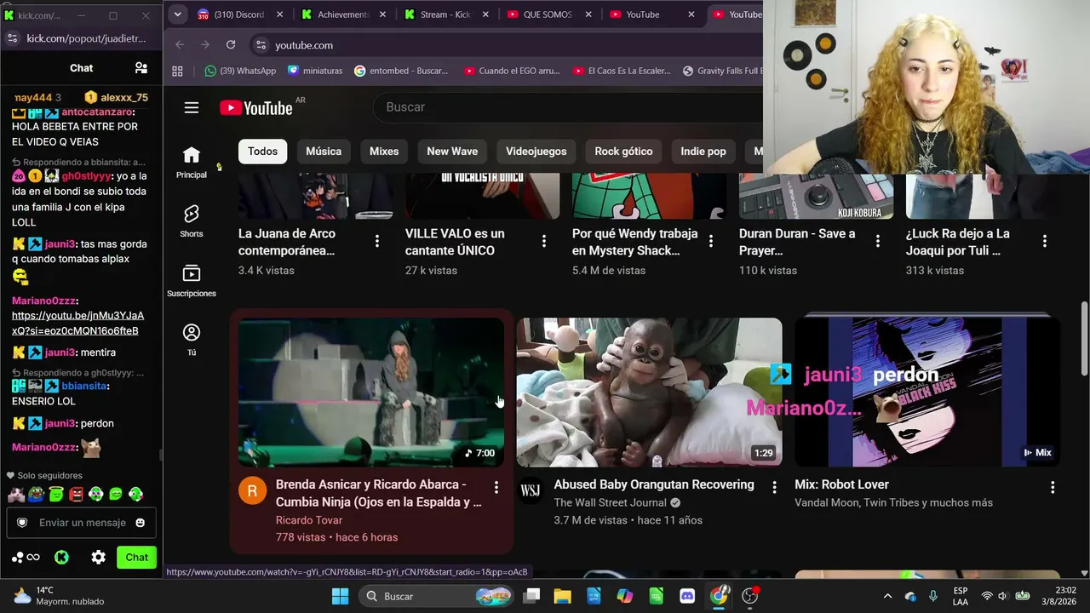Screen dimensions: 1090x613
Task: Open the channel points icon in Kick chat
Action: 26,558
